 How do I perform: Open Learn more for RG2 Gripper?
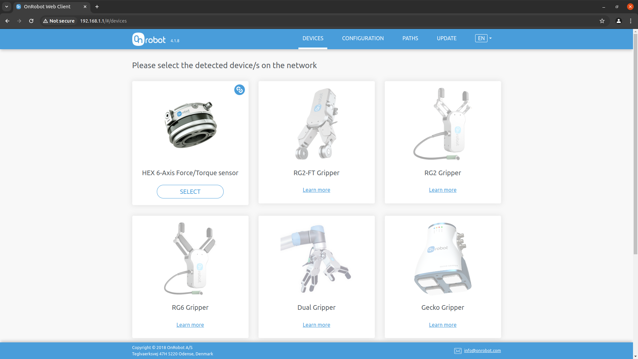pyautogui.click(x=443, y=190)
